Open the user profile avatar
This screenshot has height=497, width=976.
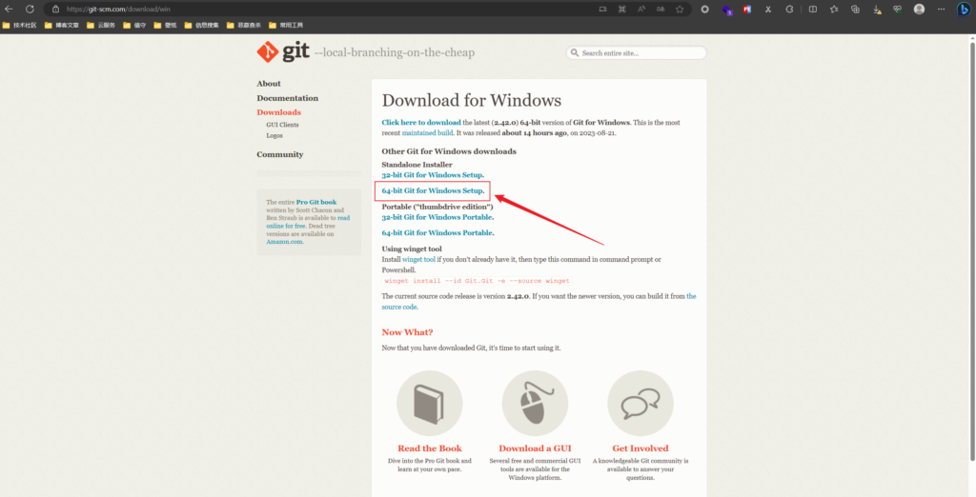pyautogui.click(x=919, y=10)
